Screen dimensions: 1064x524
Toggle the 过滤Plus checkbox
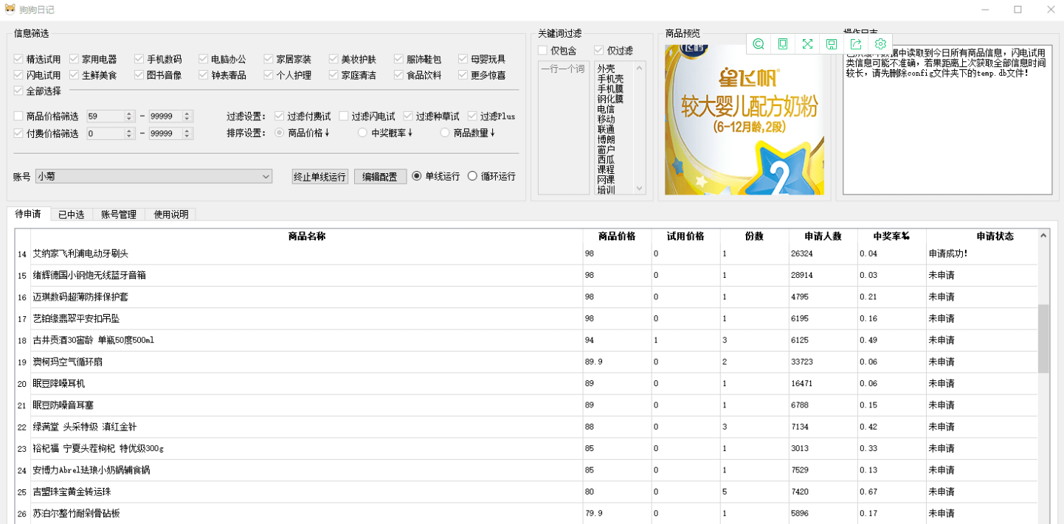pyautogui.click(x=472, y=116)
